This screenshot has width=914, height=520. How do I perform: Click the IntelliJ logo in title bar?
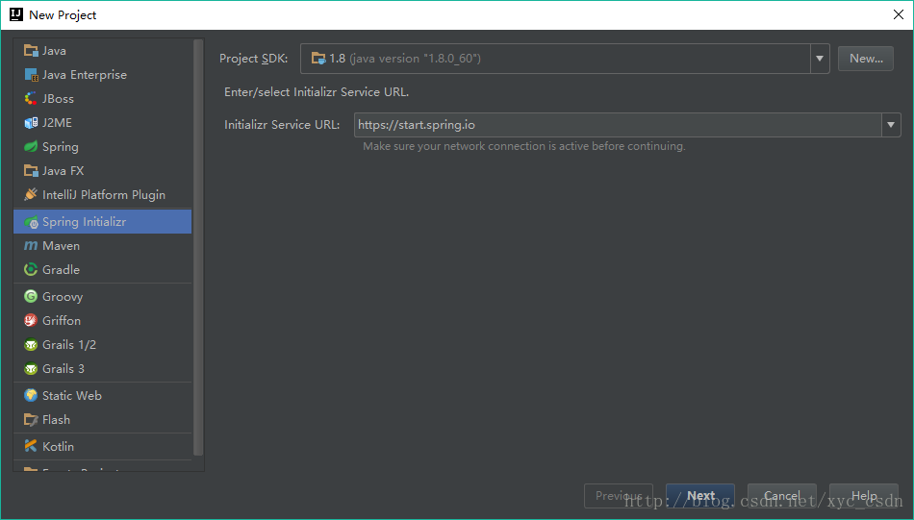[16, 14]
